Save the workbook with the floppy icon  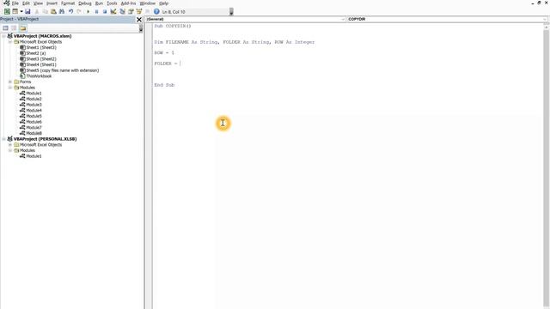click(27, 11)
